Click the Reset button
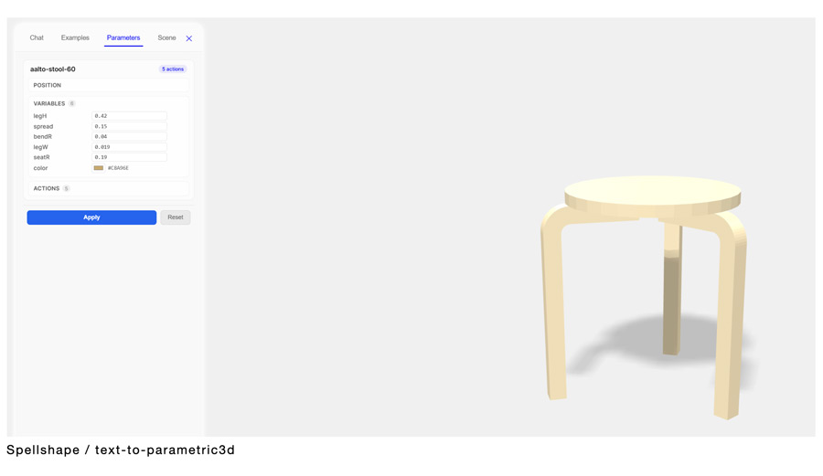This screenshot has height=476, width=823. tap(176, 217)
